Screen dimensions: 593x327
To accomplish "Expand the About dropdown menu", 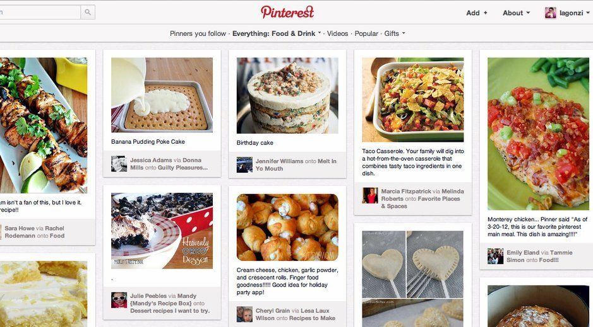I will click(x=516, y=13).
